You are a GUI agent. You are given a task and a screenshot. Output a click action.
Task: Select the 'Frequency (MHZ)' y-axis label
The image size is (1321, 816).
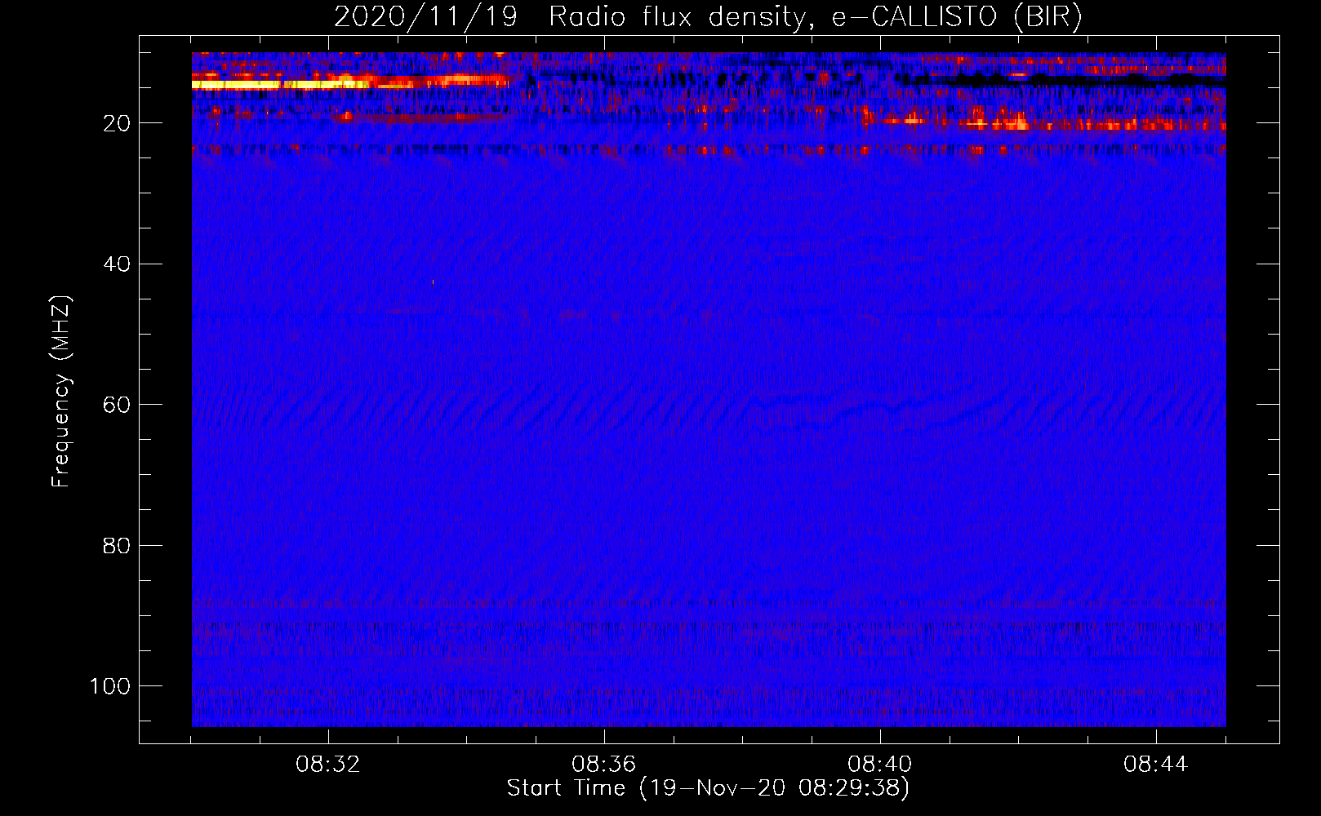(x=61, y=392)
